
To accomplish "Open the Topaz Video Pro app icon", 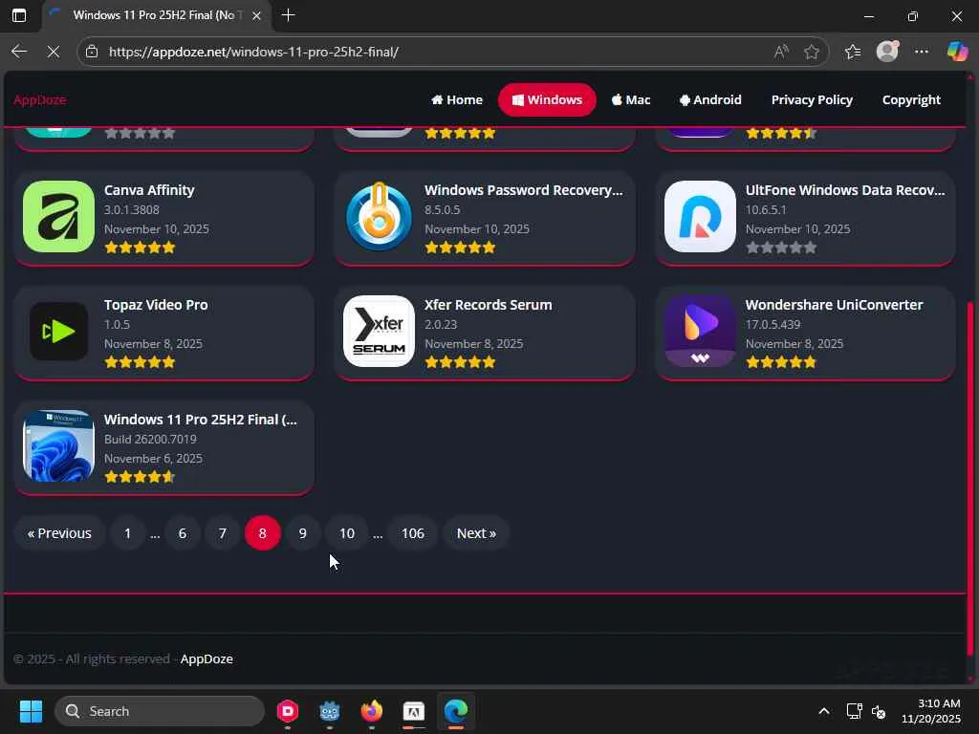I will (58, 332).
